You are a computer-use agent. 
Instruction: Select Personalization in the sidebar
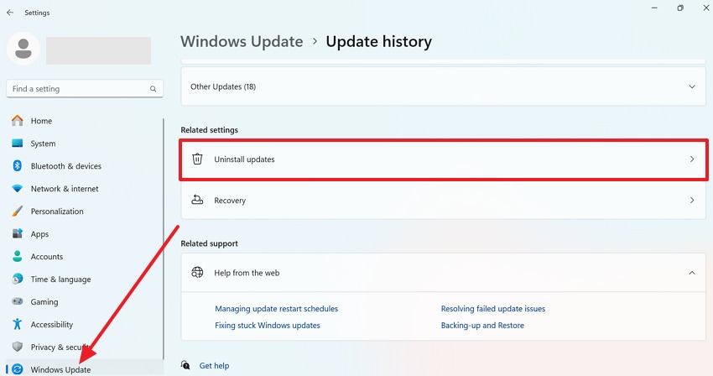[57, 211]
